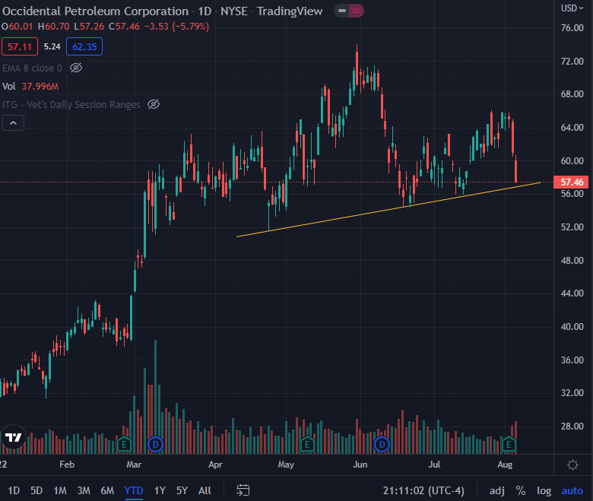Toggle visibility of EMA 8 indicator
The width and height of the screenshot is (593, 501).
(x=76, y=68)
